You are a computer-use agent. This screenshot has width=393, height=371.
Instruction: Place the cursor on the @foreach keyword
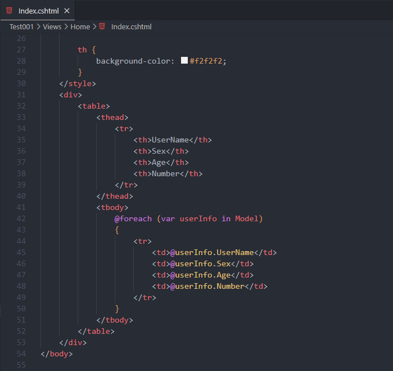133,218
